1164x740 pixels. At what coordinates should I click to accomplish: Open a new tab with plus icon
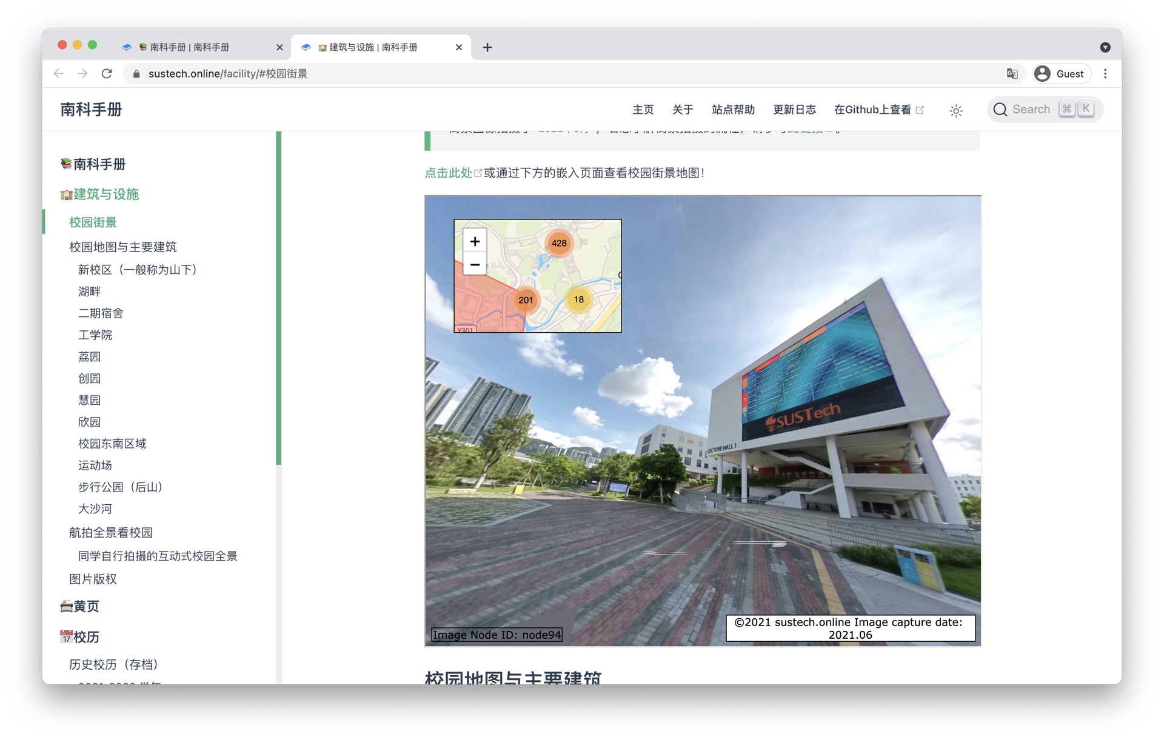tap(487, 47)
